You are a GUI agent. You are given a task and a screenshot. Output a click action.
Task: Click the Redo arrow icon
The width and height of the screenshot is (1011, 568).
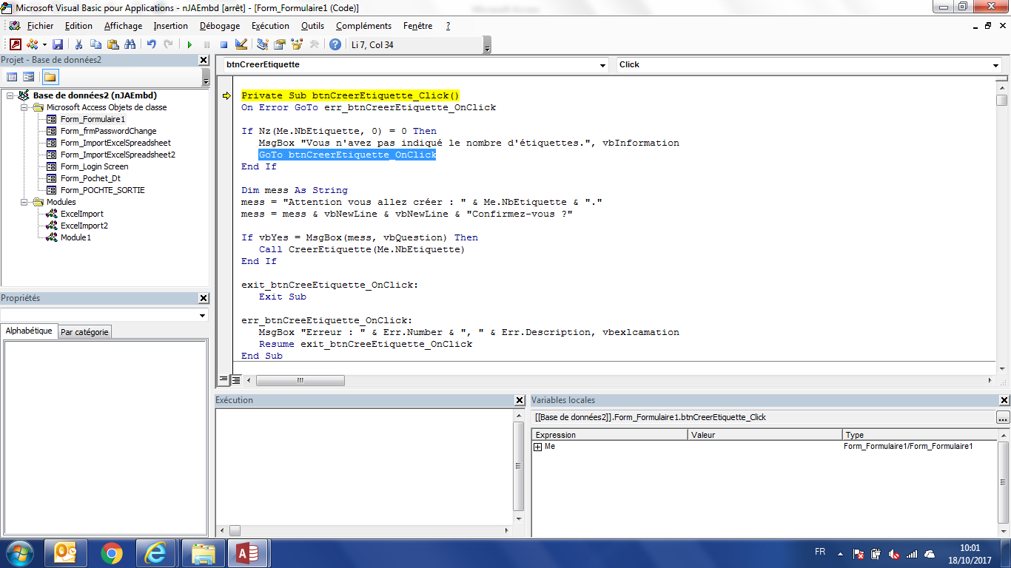168,44
